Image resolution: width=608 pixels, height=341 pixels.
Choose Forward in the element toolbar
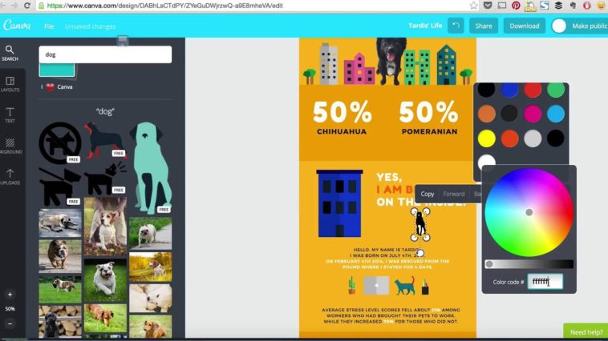coord(454,194)
